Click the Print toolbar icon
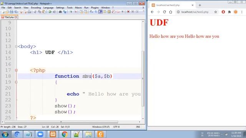246x138 pixels. tap(29, 12)
